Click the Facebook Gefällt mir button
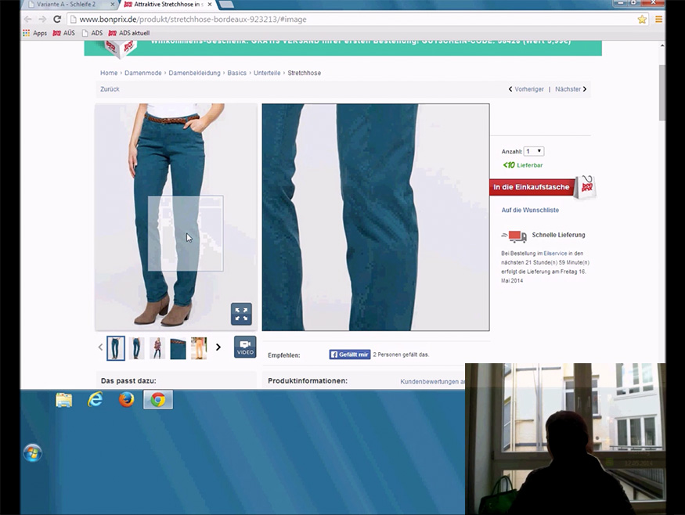685x515 pixels. [x=350, y=355]
